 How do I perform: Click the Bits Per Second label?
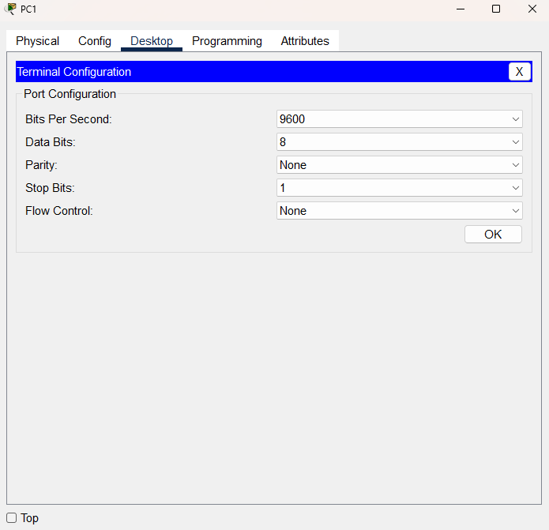coord(69,119)
